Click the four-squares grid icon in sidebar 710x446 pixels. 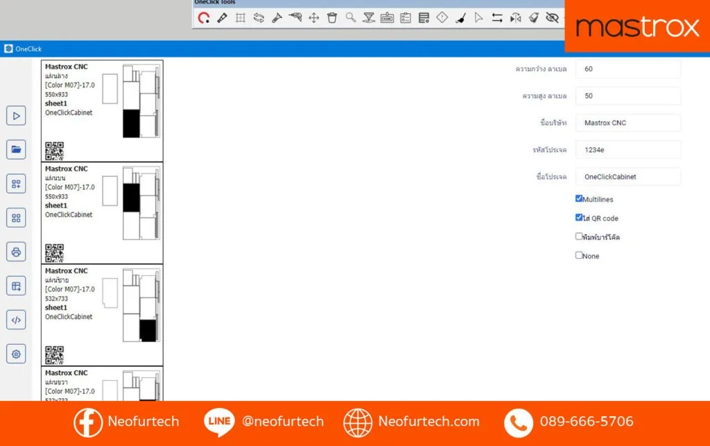click(x=17, y=218)
